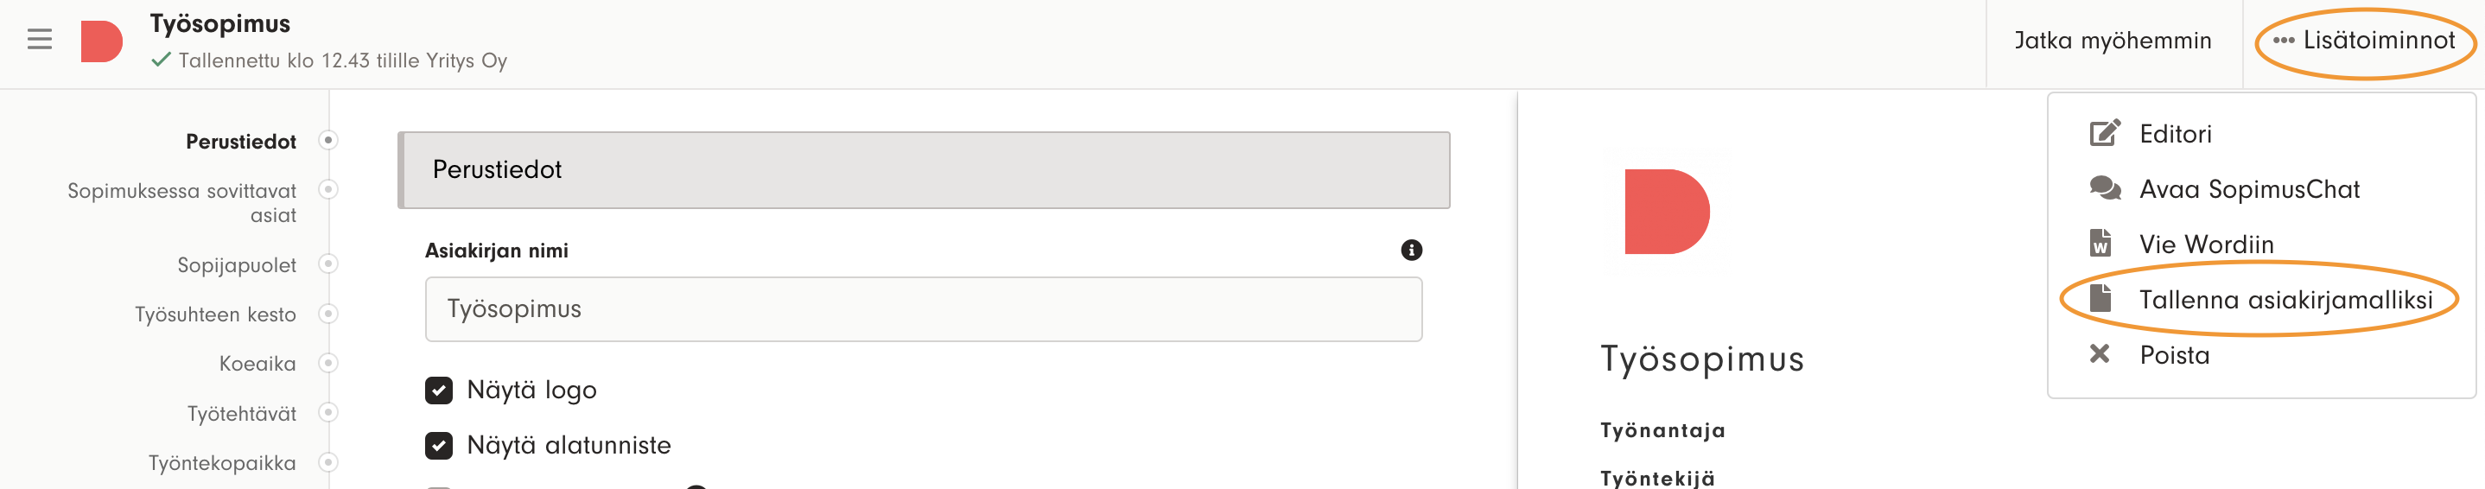Click the SopimusChat speech bubbles icon
This screenshot has height=489, width=2485.
(x=2104, y=188)
